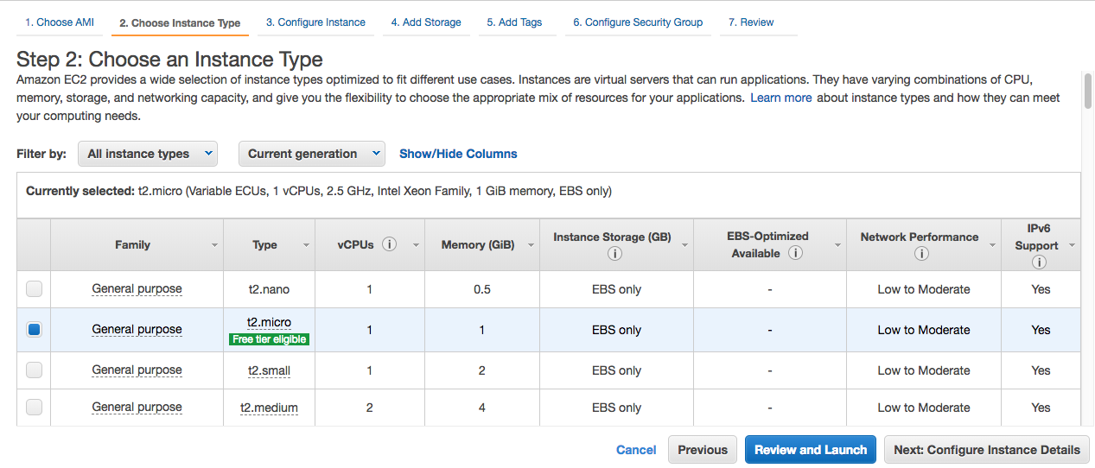Open the All instance types filter dropdown
This screenshot has width=1095, height=468.
click(x=148, y=154)
